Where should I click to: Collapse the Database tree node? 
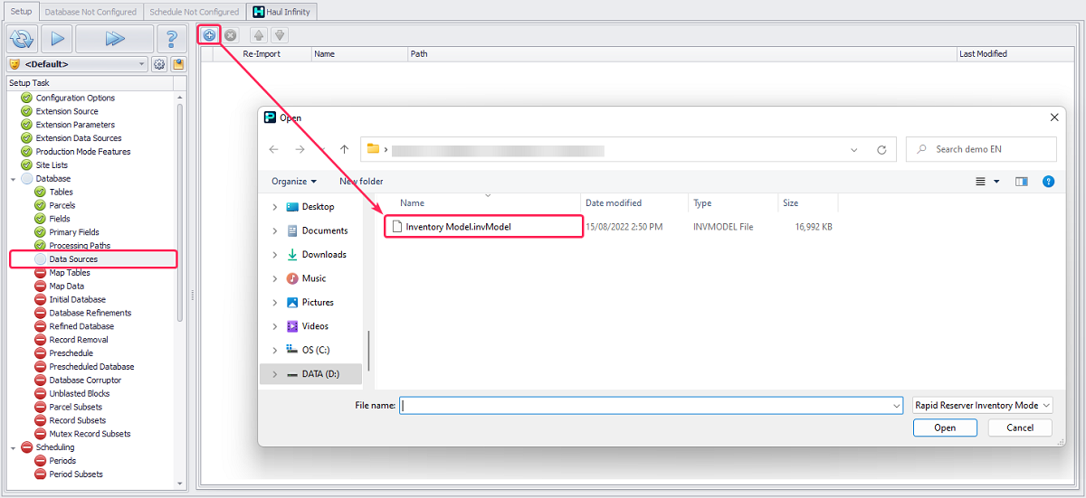(x=14, y=179)
